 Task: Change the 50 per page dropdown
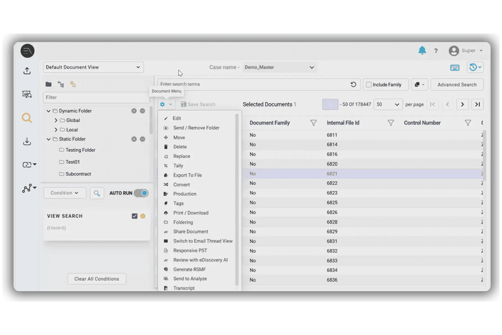click(388, 105)
